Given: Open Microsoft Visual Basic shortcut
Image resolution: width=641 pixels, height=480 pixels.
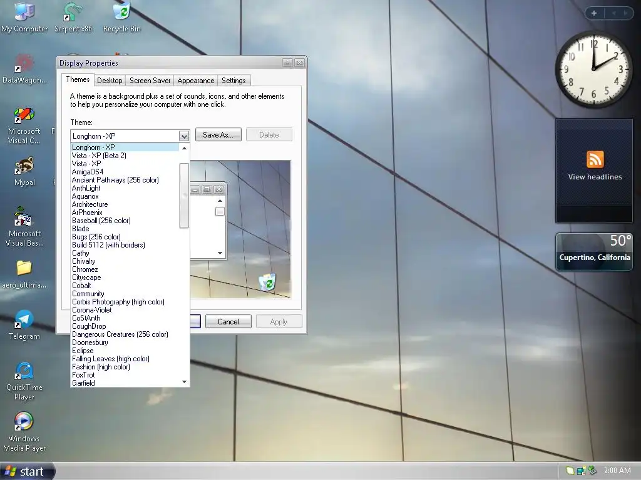Looking at the screenshot, I should tap(24, 227).
